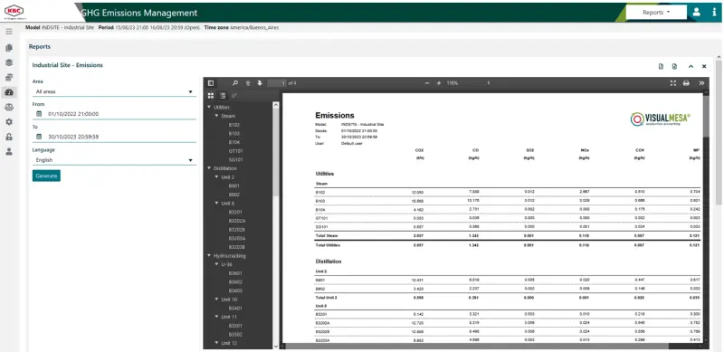Open the PDF zoom level dropdown

click(468, 83)
